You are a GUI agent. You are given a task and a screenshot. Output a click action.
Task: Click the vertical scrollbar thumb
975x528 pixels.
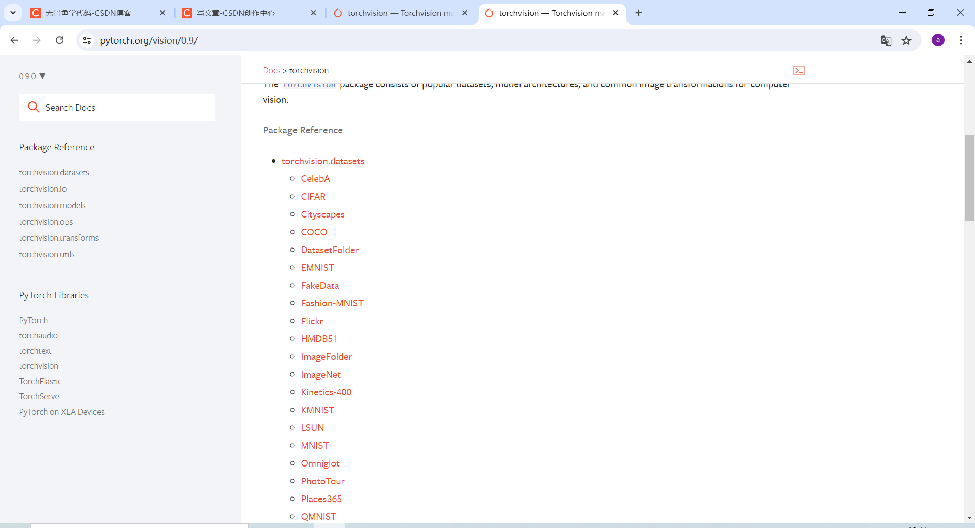pos(969,178)
